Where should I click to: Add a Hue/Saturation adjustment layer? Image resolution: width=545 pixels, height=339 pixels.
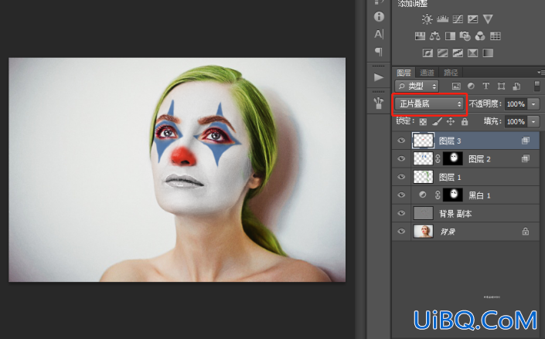[x=420, y=36]
